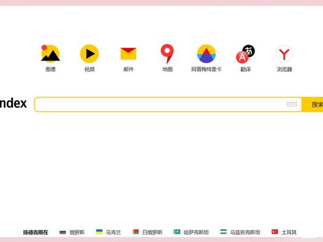Screen dimensions: 323x242
Task: Open the 乌兹别克斯坦 country link
Action: pyautogui.click(x=245, y=232)
